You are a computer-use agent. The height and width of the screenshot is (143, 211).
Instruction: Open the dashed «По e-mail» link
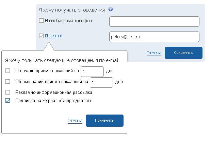53,36
